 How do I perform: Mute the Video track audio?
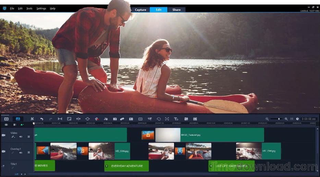[21, 137]
